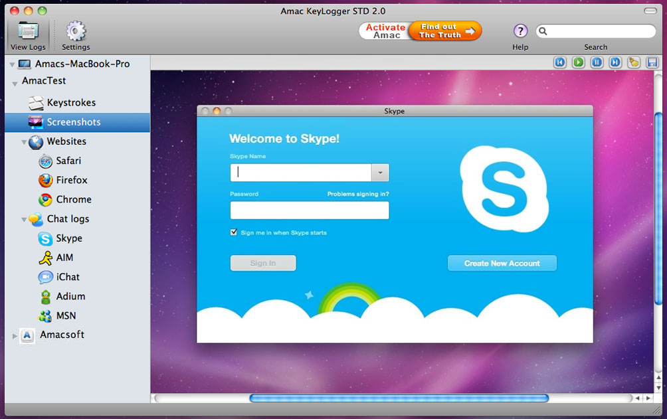Screen dimensions: 667x419
Task: Play the screenshot slideshow
Action: [x=578, y=62]
